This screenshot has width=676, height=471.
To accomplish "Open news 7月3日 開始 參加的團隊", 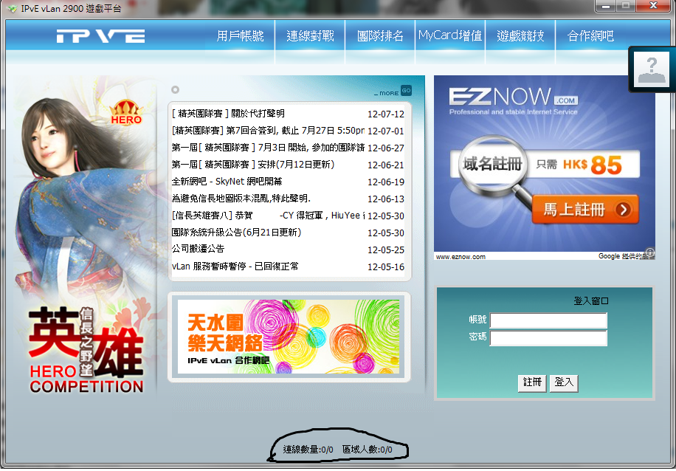I will [x=268, y=148].
